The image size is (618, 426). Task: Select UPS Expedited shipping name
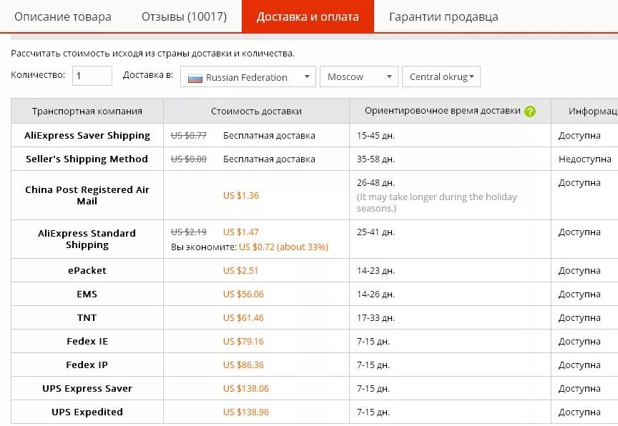click(x=87, y=412)
